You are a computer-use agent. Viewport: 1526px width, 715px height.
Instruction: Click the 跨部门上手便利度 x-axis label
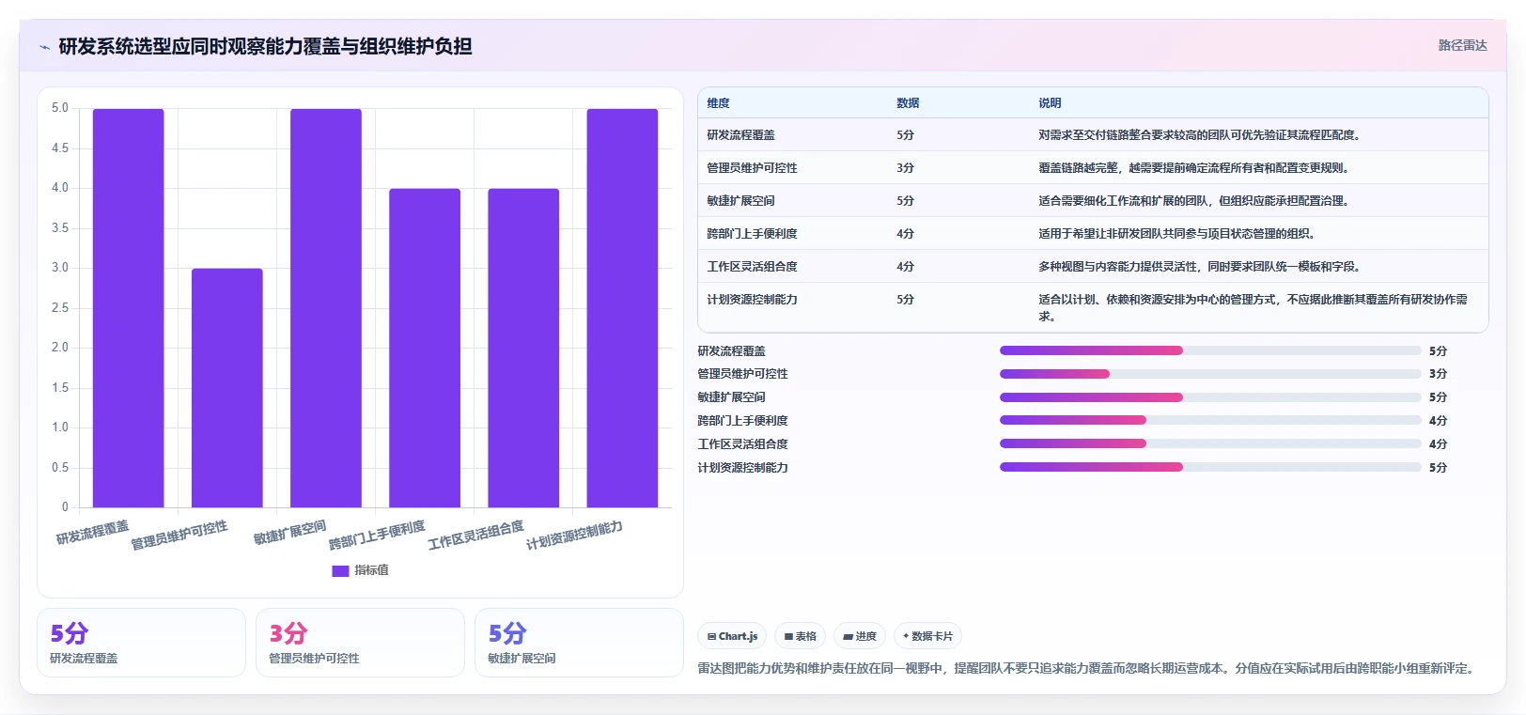[x=377, y=536]
